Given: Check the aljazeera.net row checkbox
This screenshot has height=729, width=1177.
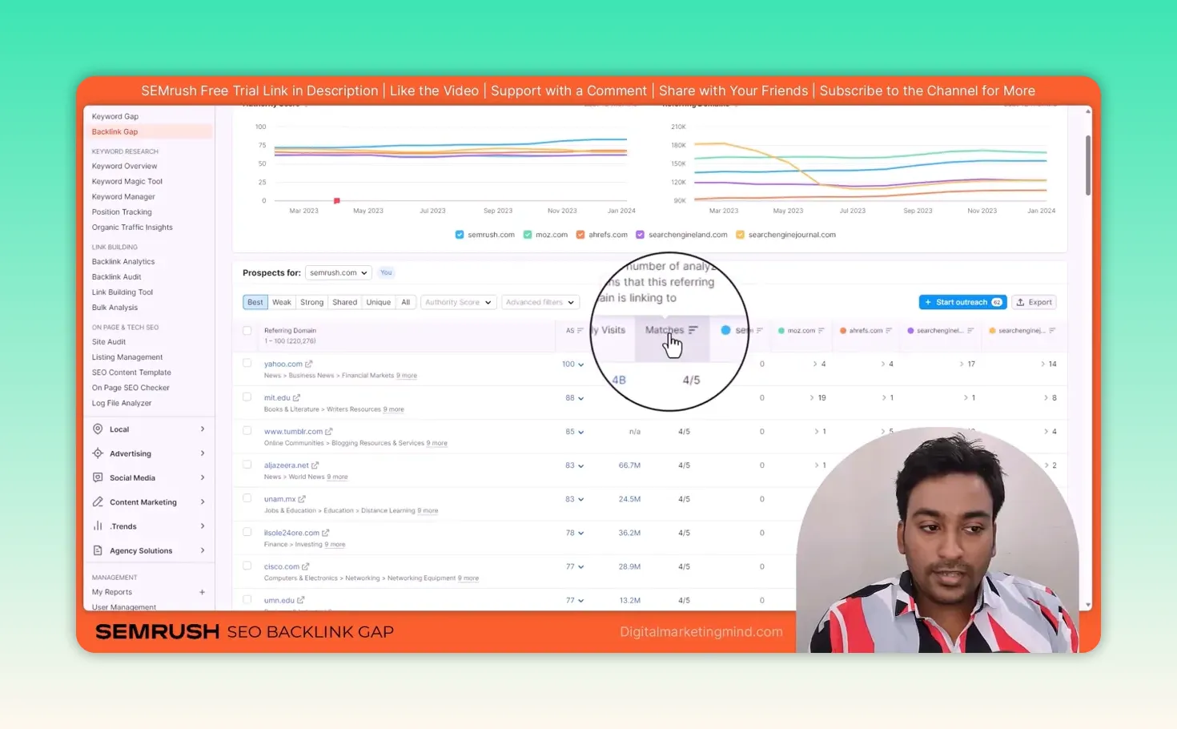Looking at the screenshot, I should (247, 465).
